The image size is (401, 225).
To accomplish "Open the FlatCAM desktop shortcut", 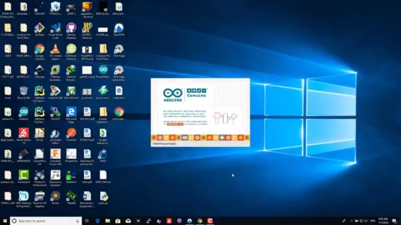I will coord(39,9).
